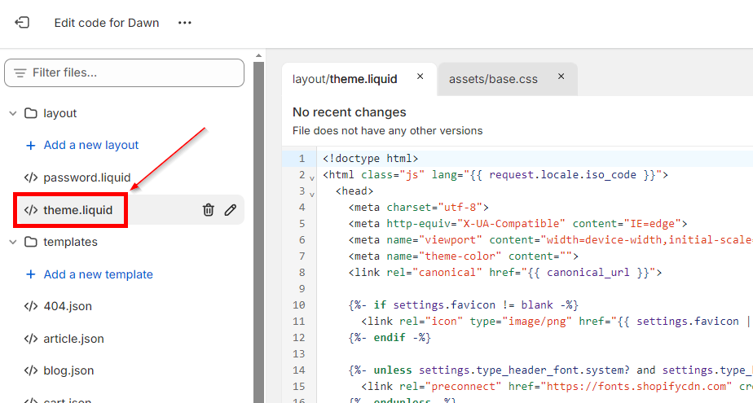Open 404.json template file
Image resolution: width=753 pixels, height=403 pixels.
[68, 306]
